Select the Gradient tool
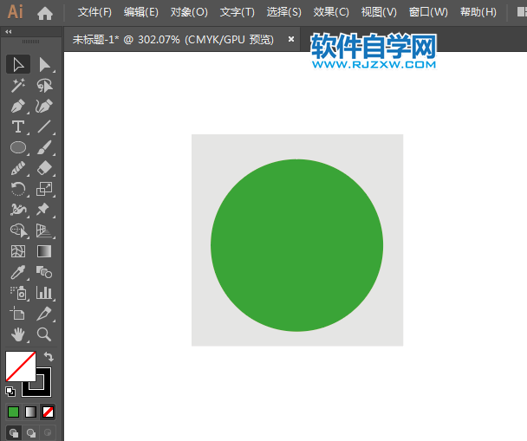 tap(44, 251)
